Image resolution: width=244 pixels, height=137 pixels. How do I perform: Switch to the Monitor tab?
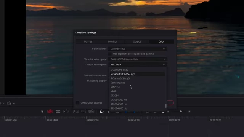[112, 41]
